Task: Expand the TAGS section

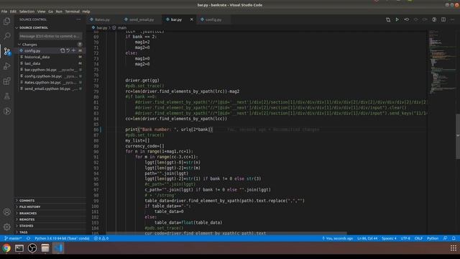Action: pos(23,232)
